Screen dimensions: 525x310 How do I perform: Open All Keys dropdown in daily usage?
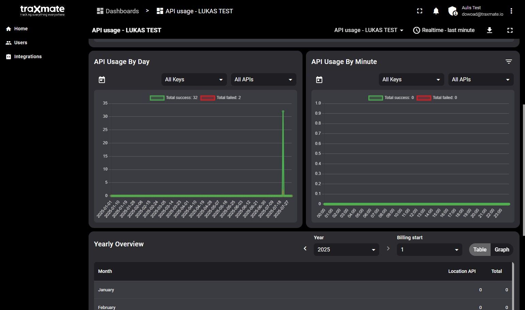(x=194, y=80)
